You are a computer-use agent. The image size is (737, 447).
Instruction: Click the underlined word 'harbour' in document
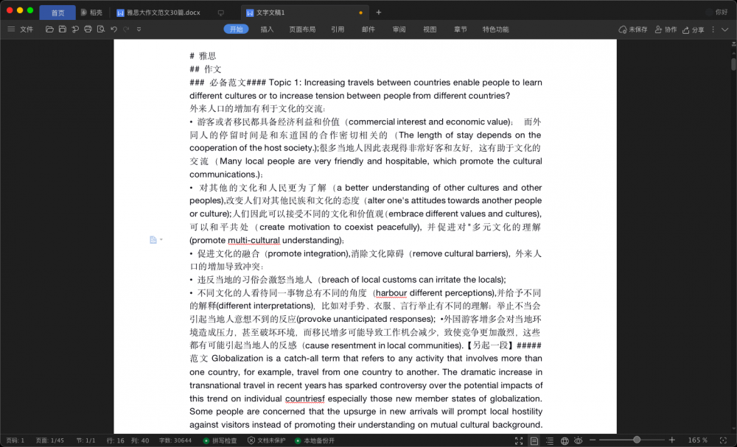pyautogui.click(x=391, y=293)
